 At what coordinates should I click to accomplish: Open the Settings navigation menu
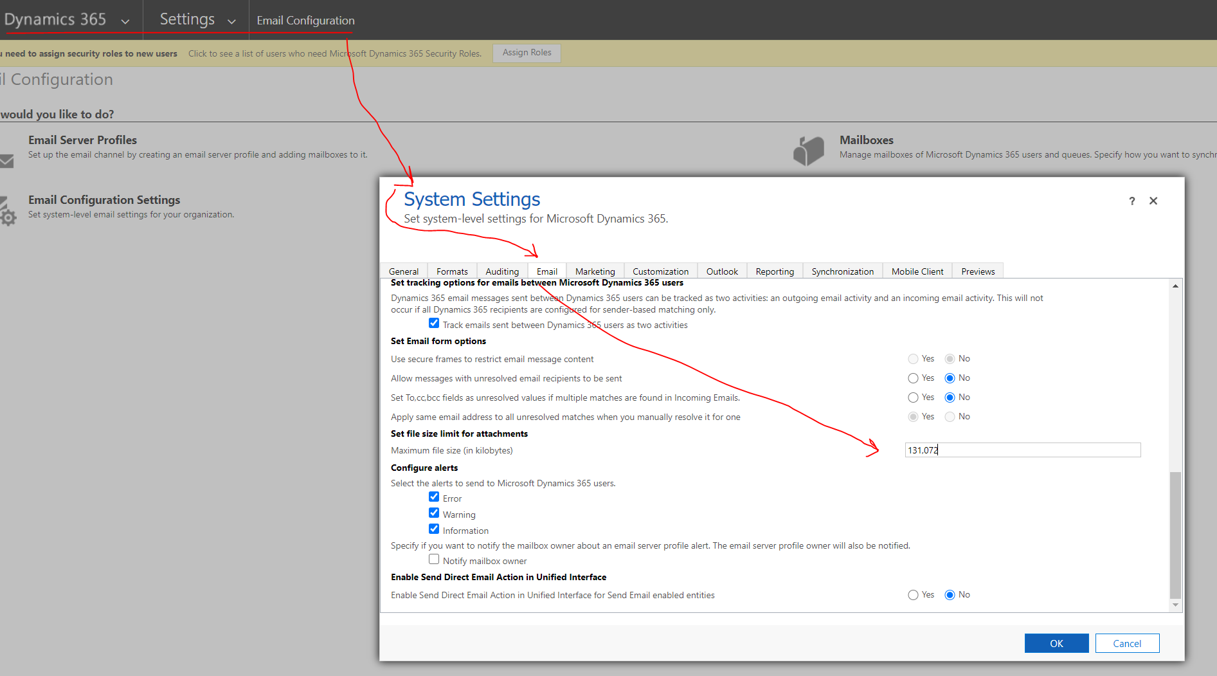point(187,19)
